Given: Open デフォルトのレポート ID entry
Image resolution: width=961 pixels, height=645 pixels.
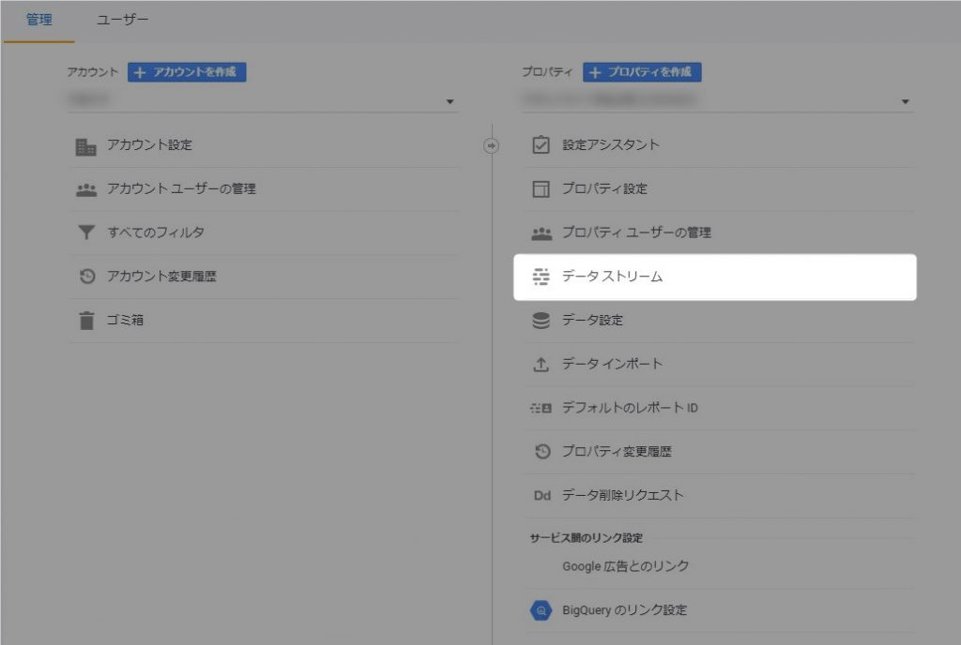Looking at the screenshot, I should click(629, 408).
